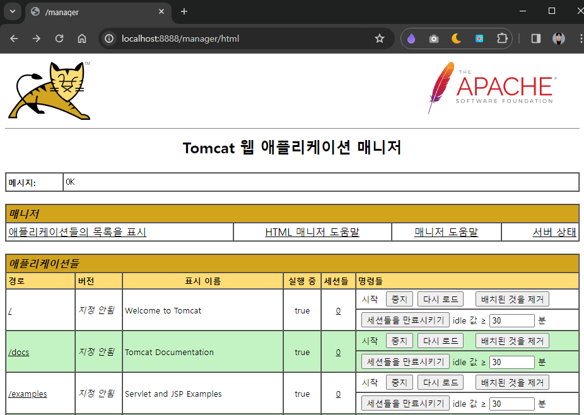Open the browser home page
The height and width of the screenshot is (415, 584).
[82, 38]
